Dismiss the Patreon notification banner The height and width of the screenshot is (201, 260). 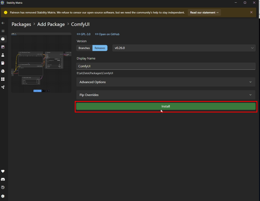click(x=251, y=12)
